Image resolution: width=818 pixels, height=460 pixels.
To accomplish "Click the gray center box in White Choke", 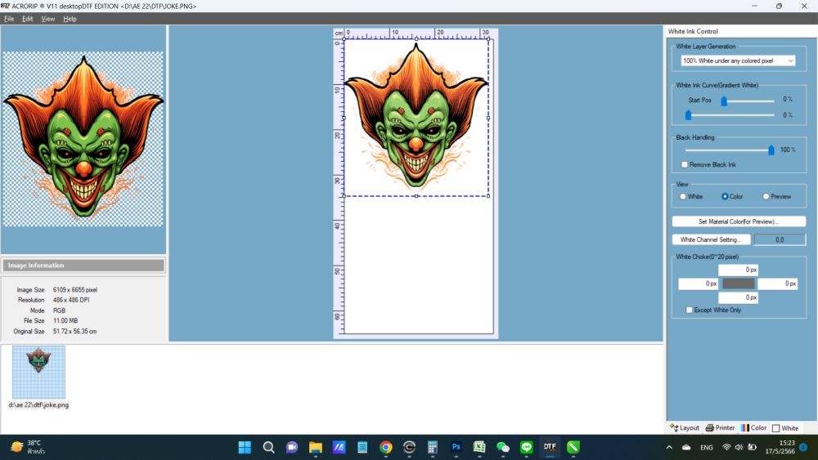I will [738, 284].
